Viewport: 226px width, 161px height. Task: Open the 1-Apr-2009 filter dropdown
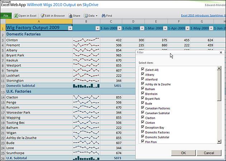188,28
